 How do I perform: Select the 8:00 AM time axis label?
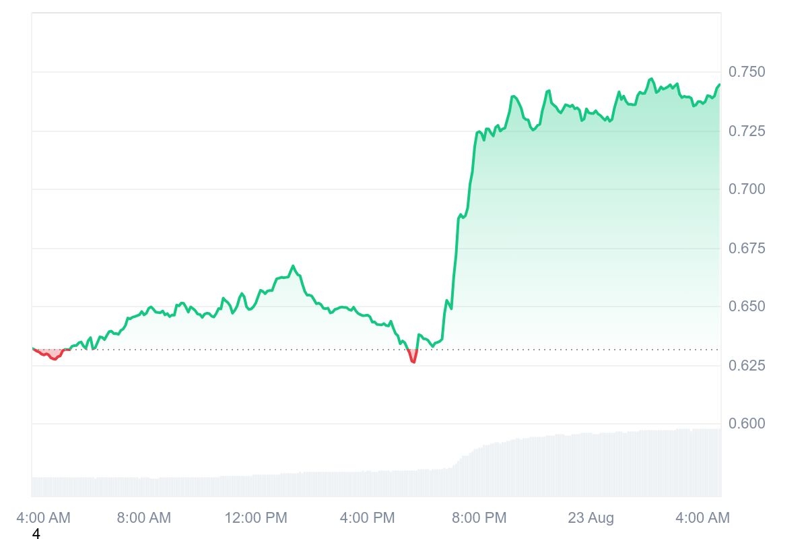143,518
